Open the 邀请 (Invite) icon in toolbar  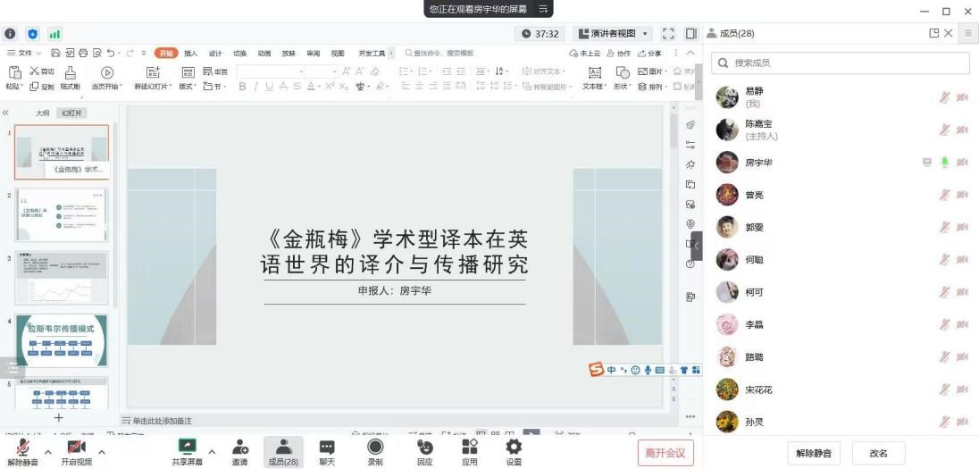pyautogui.click(x=240, y=451)
